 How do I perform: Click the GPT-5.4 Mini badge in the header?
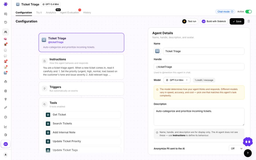[51, 4]
